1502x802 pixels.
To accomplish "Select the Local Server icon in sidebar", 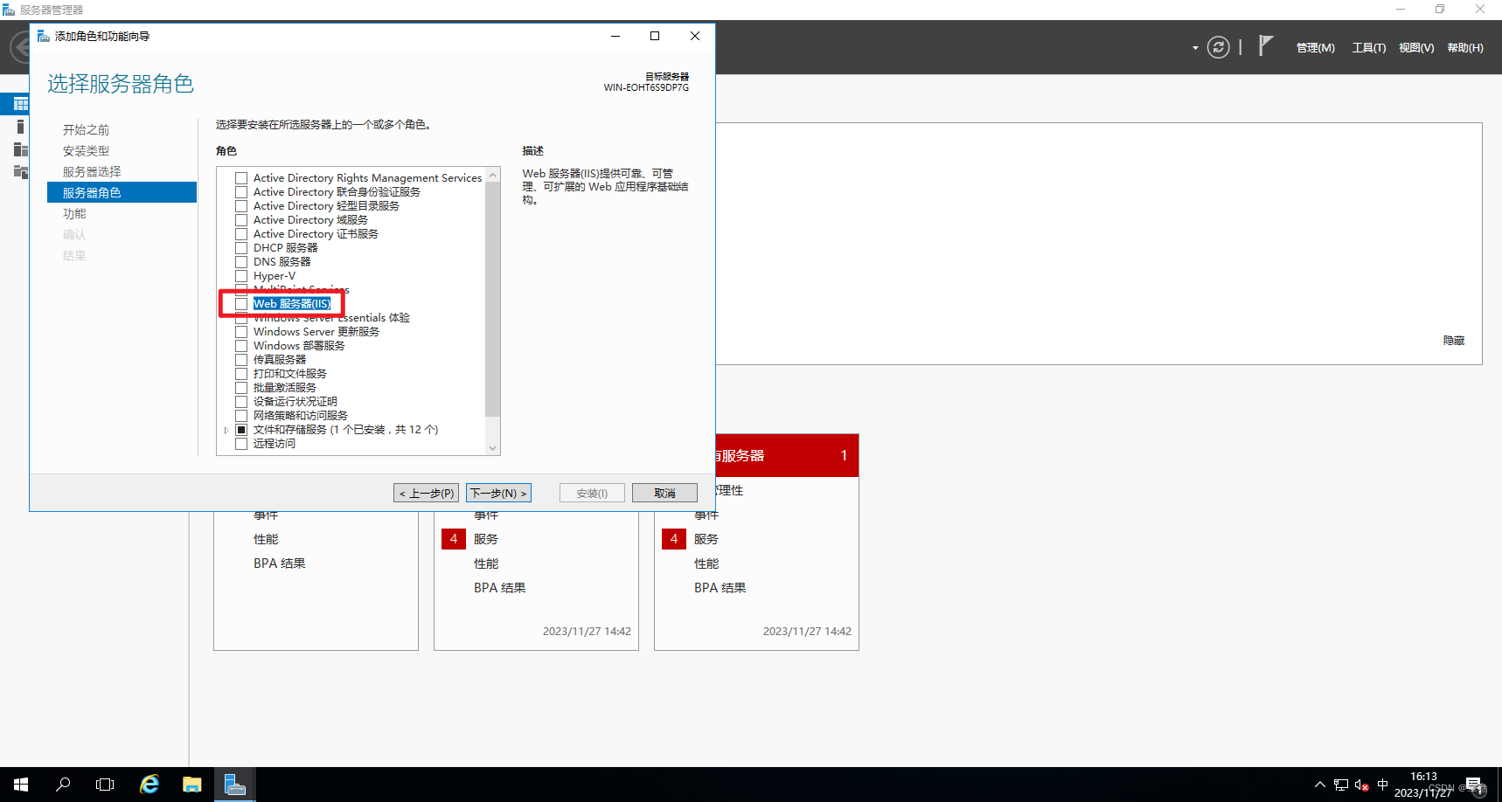I will point(20,127).
